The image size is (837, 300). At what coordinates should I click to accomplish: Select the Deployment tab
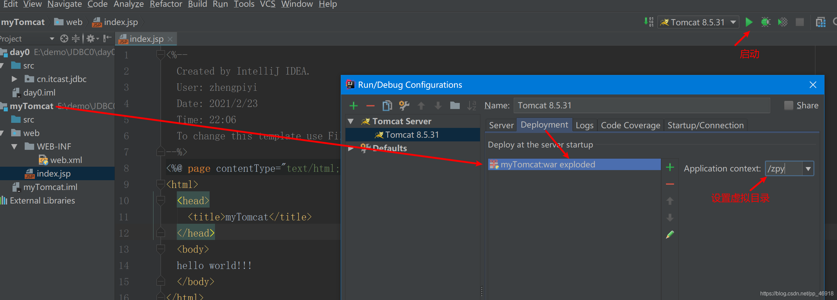click(544, 125)
